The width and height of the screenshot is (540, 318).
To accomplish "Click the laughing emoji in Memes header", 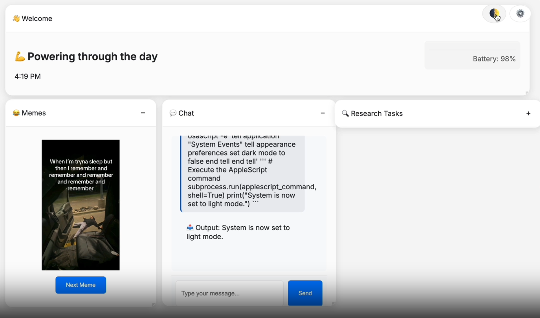I will click(x=16, y=113).
